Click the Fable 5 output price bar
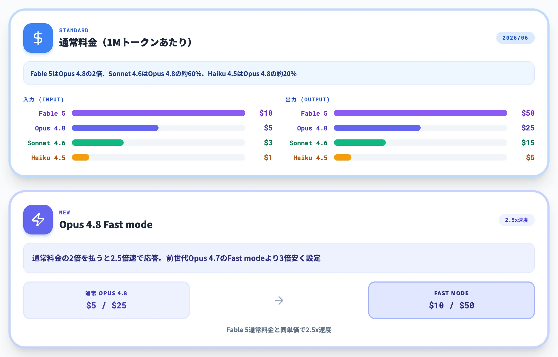The image size is (558, 357). (x=421, y=113)
